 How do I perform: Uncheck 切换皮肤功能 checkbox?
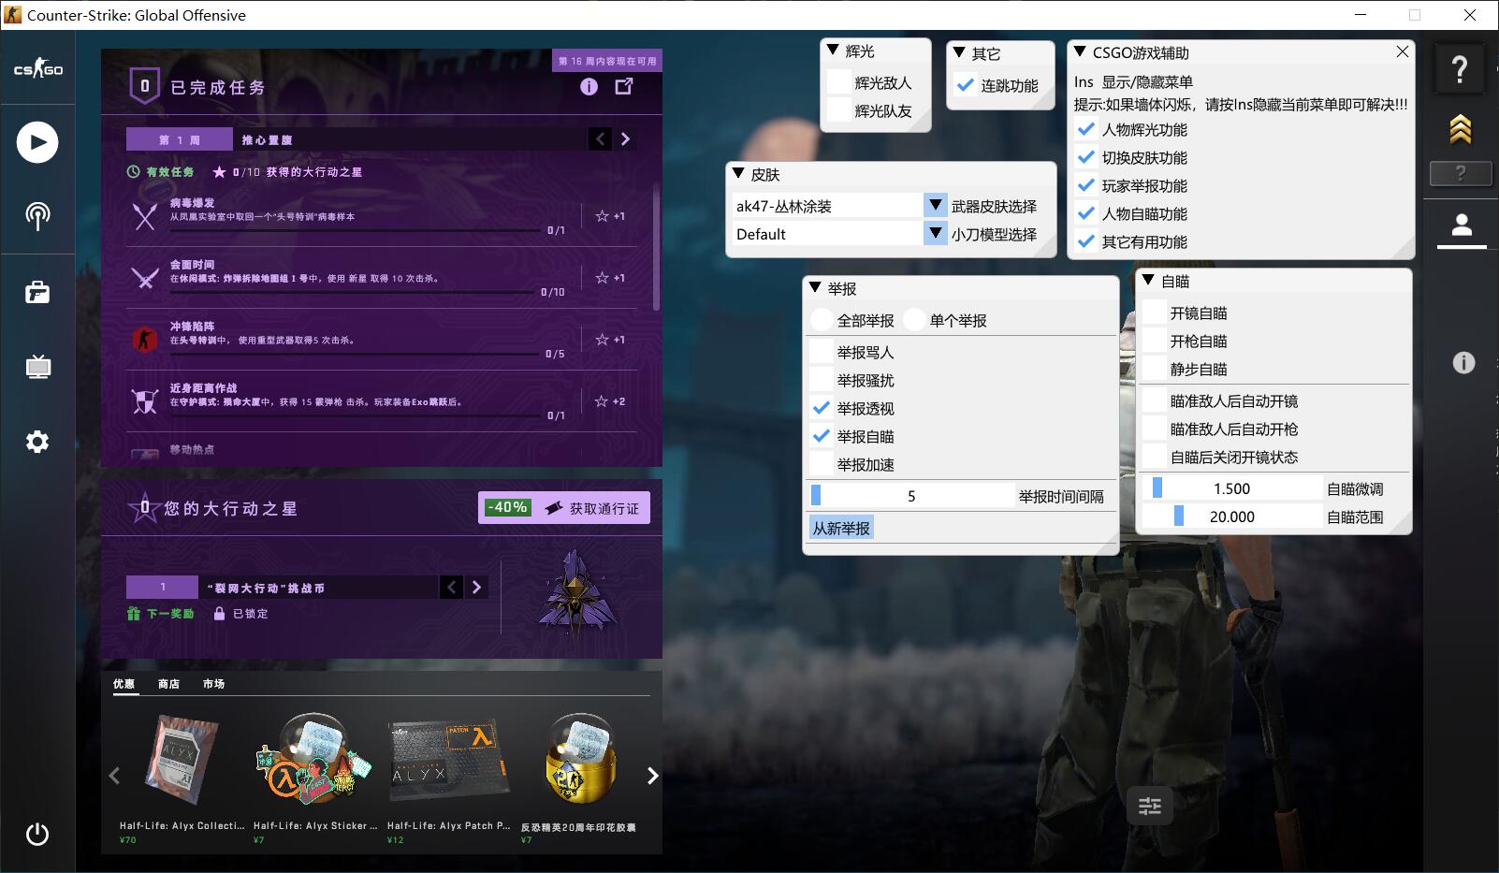pos(1085,157)
